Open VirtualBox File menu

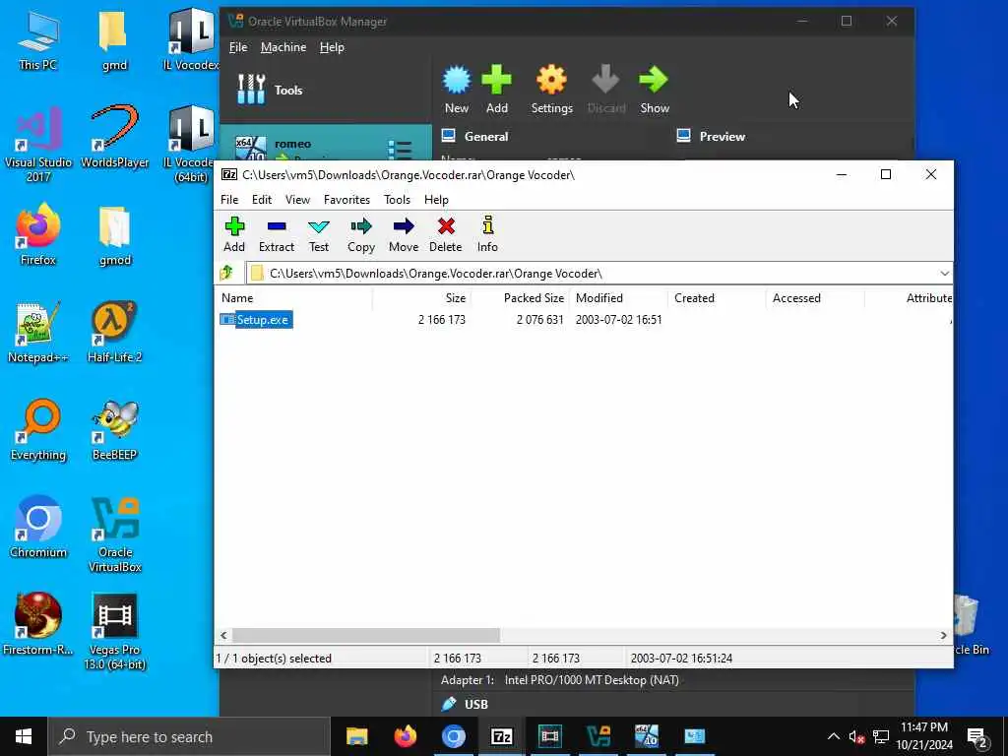[238, 47]
